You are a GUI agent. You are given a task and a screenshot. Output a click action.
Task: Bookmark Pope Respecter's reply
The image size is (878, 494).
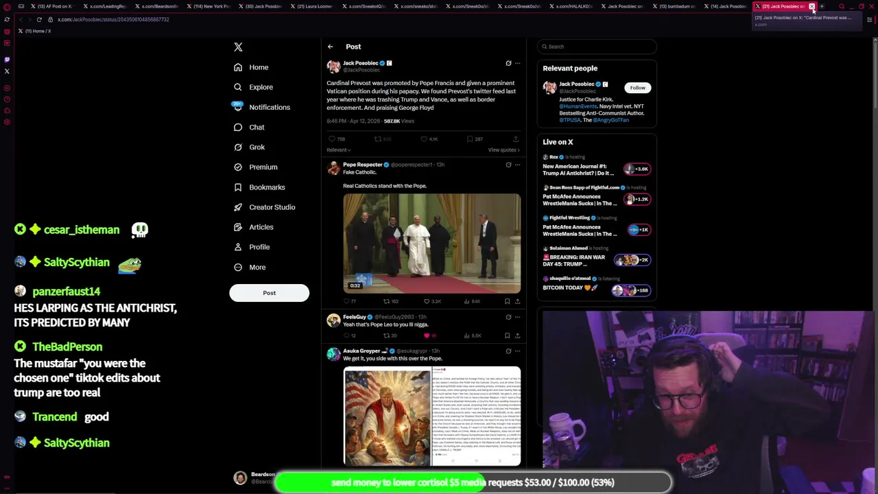[508, 301]
